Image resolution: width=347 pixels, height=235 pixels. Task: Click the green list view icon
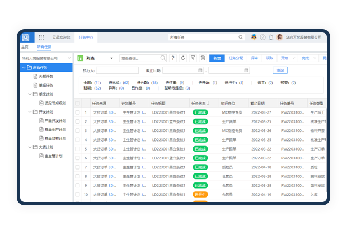80,58
